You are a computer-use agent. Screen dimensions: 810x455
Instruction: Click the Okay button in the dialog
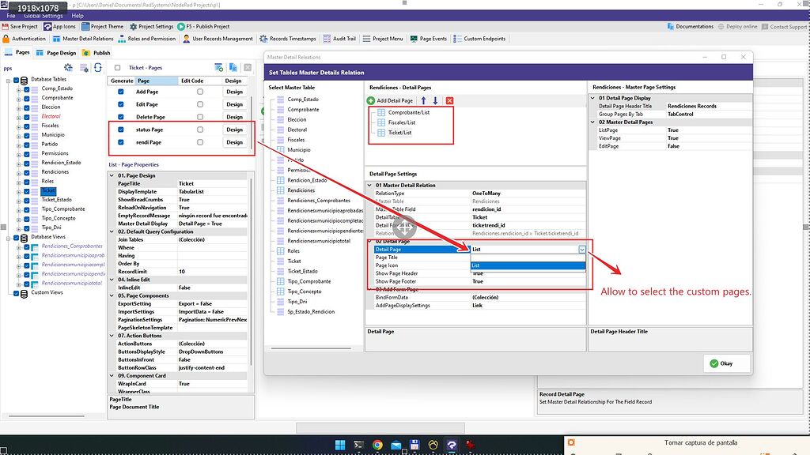click(725, 363)
